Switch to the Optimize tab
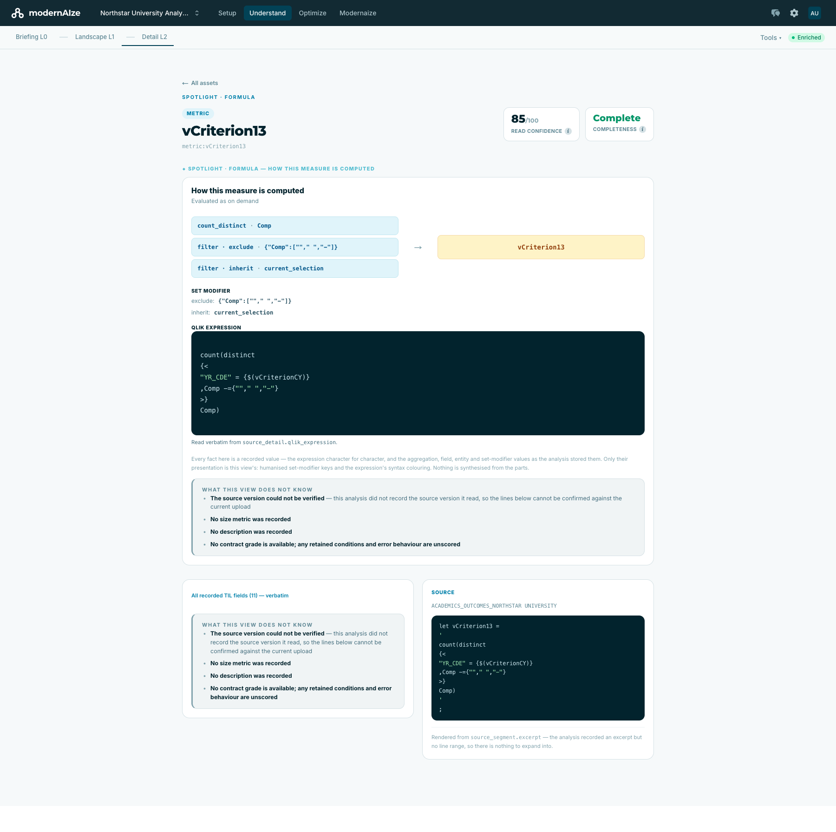 tap(313, 13)
